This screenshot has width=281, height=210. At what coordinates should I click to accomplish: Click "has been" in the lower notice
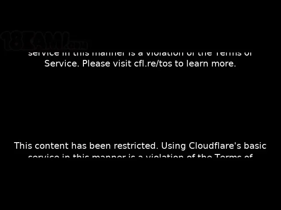tap(91, 146)
